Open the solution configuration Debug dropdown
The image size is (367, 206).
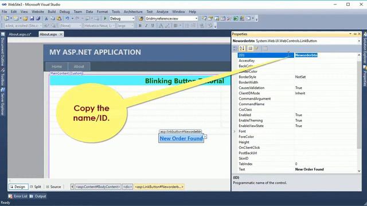[x=133, y=18]
